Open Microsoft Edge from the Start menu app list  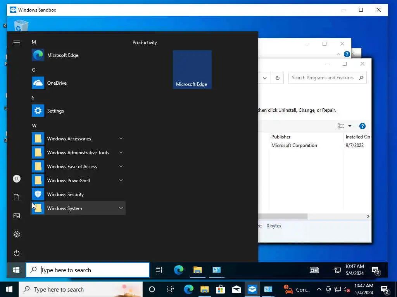coord(78,55)
